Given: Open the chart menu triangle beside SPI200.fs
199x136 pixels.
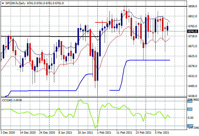Looking at the screenshot, I should coord(3,3).
